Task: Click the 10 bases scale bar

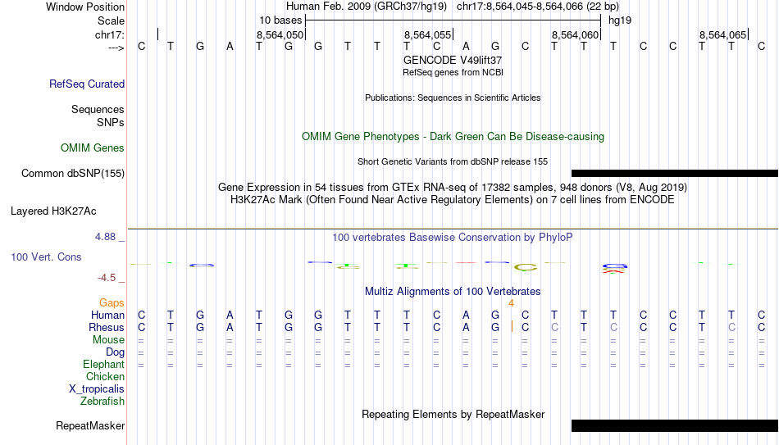Action: coord(453,20)
